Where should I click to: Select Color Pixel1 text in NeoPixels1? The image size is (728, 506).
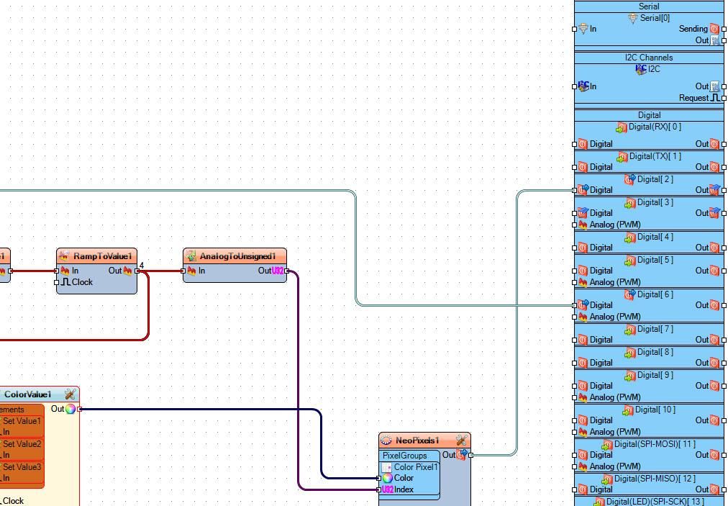(416, 467)
